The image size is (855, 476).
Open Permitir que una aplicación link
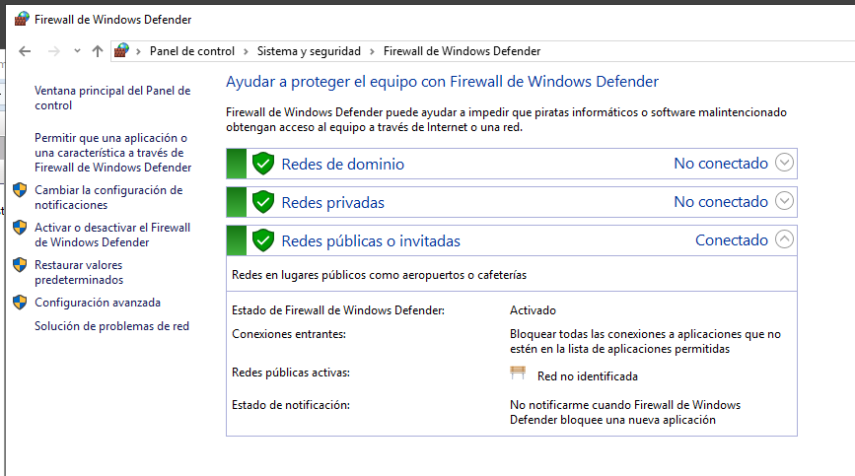click(112, 153)
